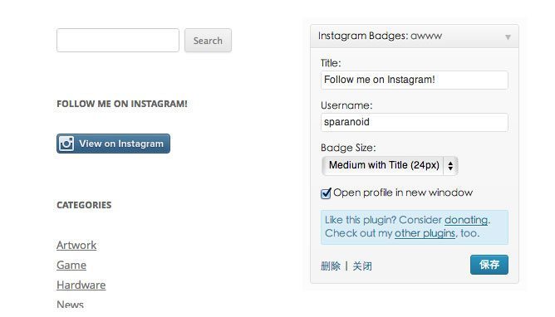
Task: Toggle Open profile in new window checkbox
Action: click(x=326, y=193)
